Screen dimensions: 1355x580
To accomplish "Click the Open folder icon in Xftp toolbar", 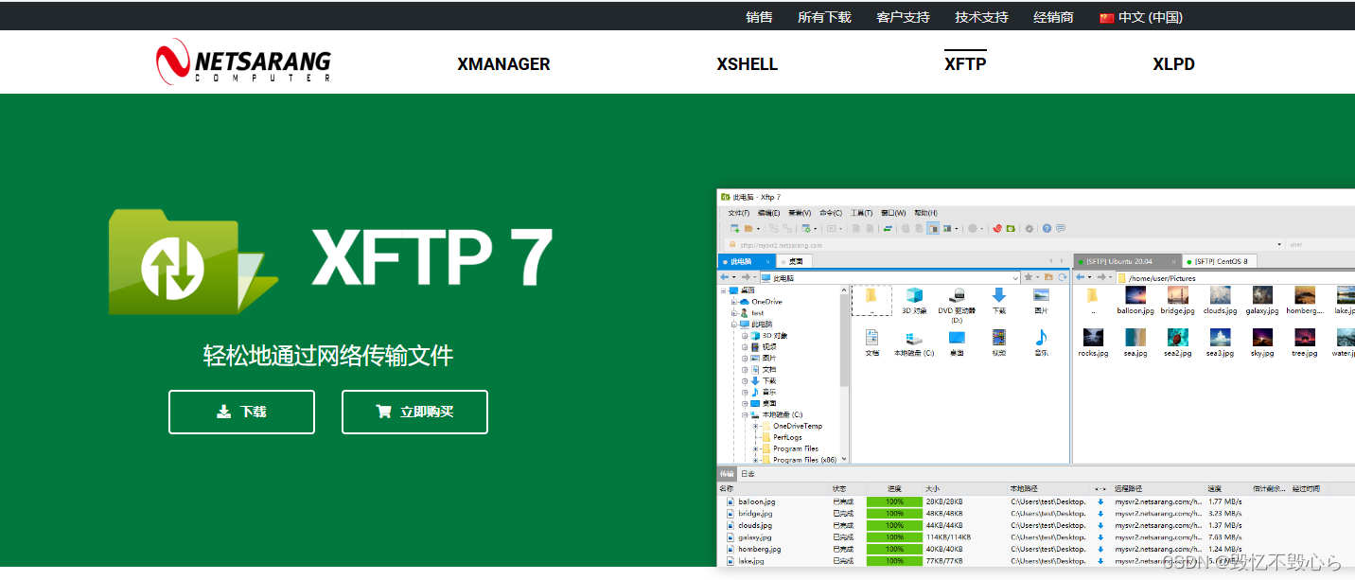I will (748, 228).
